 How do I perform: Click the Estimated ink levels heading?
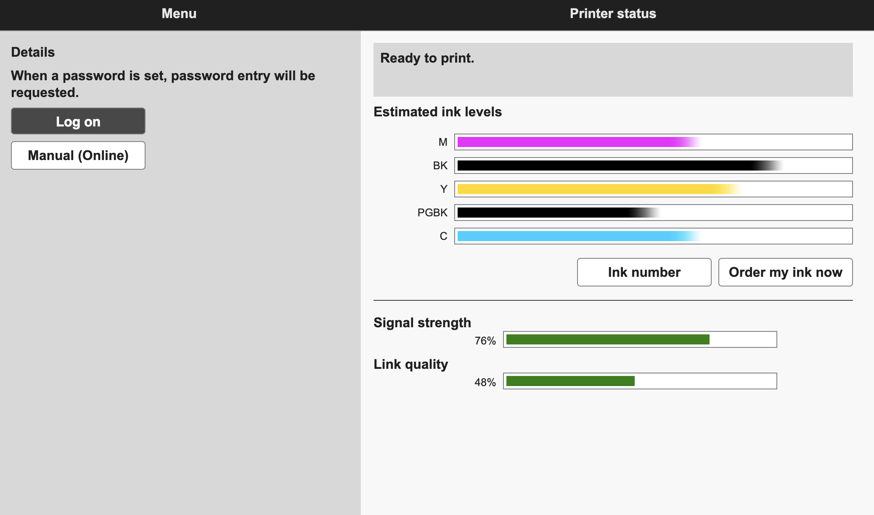tap(437, 112)
